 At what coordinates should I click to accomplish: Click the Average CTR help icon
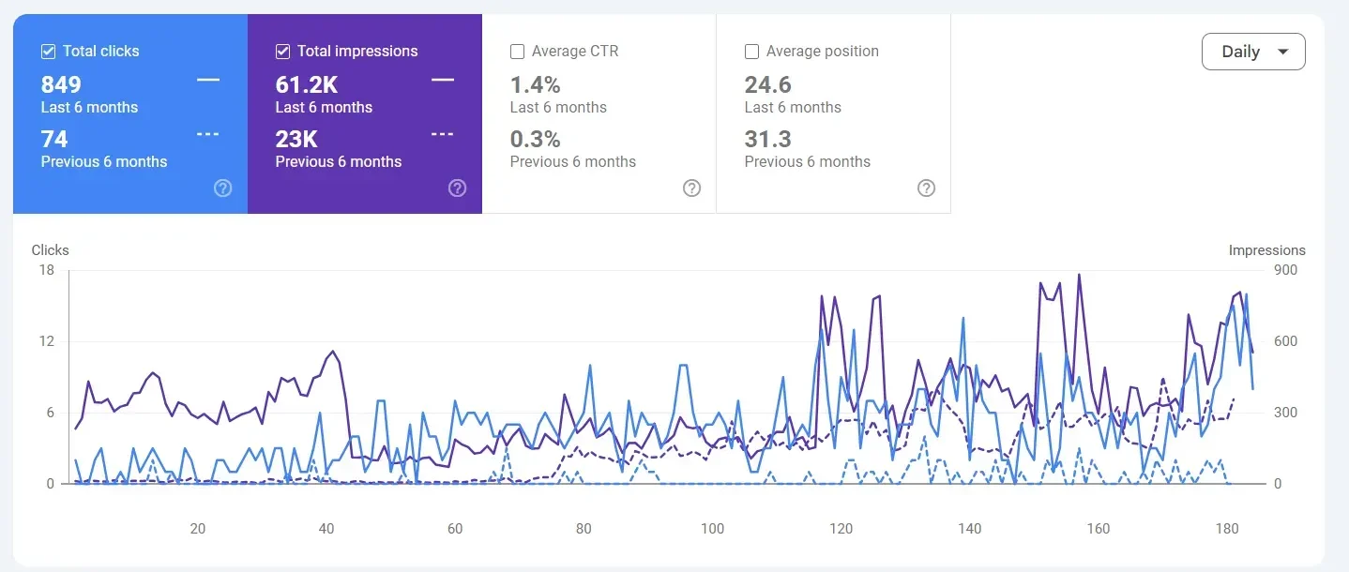(691, 188)
